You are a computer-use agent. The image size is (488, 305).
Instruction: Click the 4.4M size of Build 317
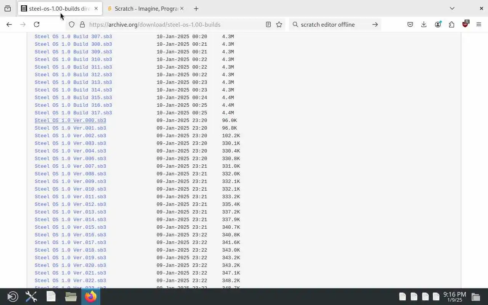tap(228, 113)
